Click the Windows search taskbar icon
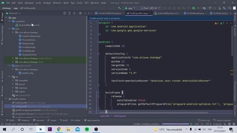This screenshot has width=237, height=133. click(x=13, y=129)
